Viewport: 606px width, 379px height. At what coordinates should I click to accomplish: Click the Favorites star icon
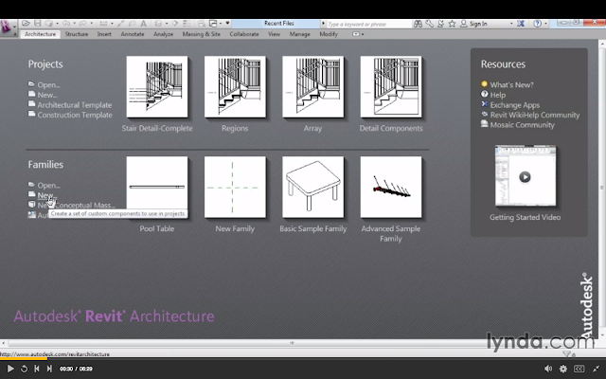coord(452,24)
